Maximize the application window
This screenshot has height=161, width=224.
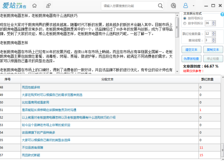[213, 6]
